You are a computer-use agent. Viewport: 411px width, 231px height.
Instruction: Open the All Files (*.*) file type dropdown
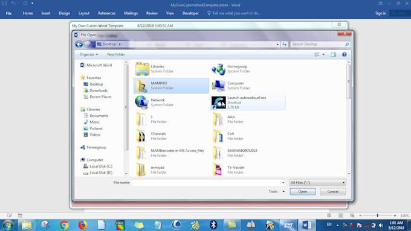(317, 183)
